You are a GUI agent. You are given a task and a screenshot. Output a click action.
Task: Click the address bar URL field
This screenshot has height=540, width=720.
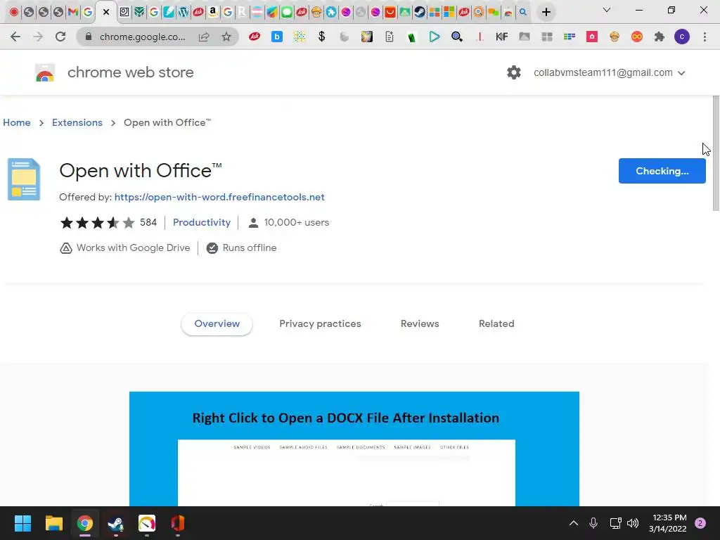click(x=142, y=37)
